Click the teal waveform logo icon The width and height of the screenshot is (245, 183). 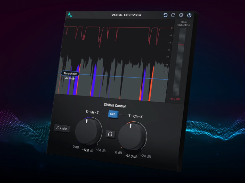click(x=70, y=15)
